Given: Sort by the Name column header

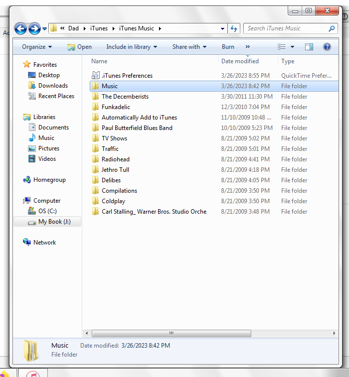Looking at the screenshot, I should 99,61.
